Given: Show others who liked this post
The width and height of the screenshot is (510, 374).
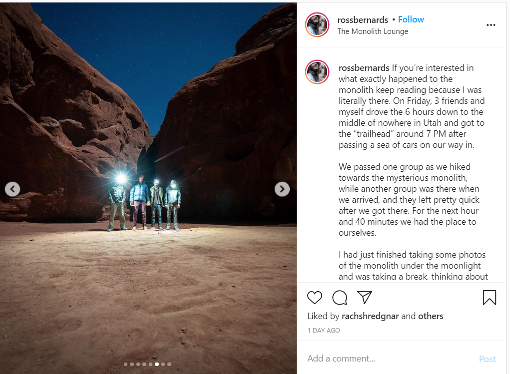Looking at the screenshot, I should point(431,316).
